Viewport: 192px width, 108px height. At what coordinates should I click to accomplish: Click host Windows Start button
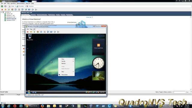tap(3, 106)
